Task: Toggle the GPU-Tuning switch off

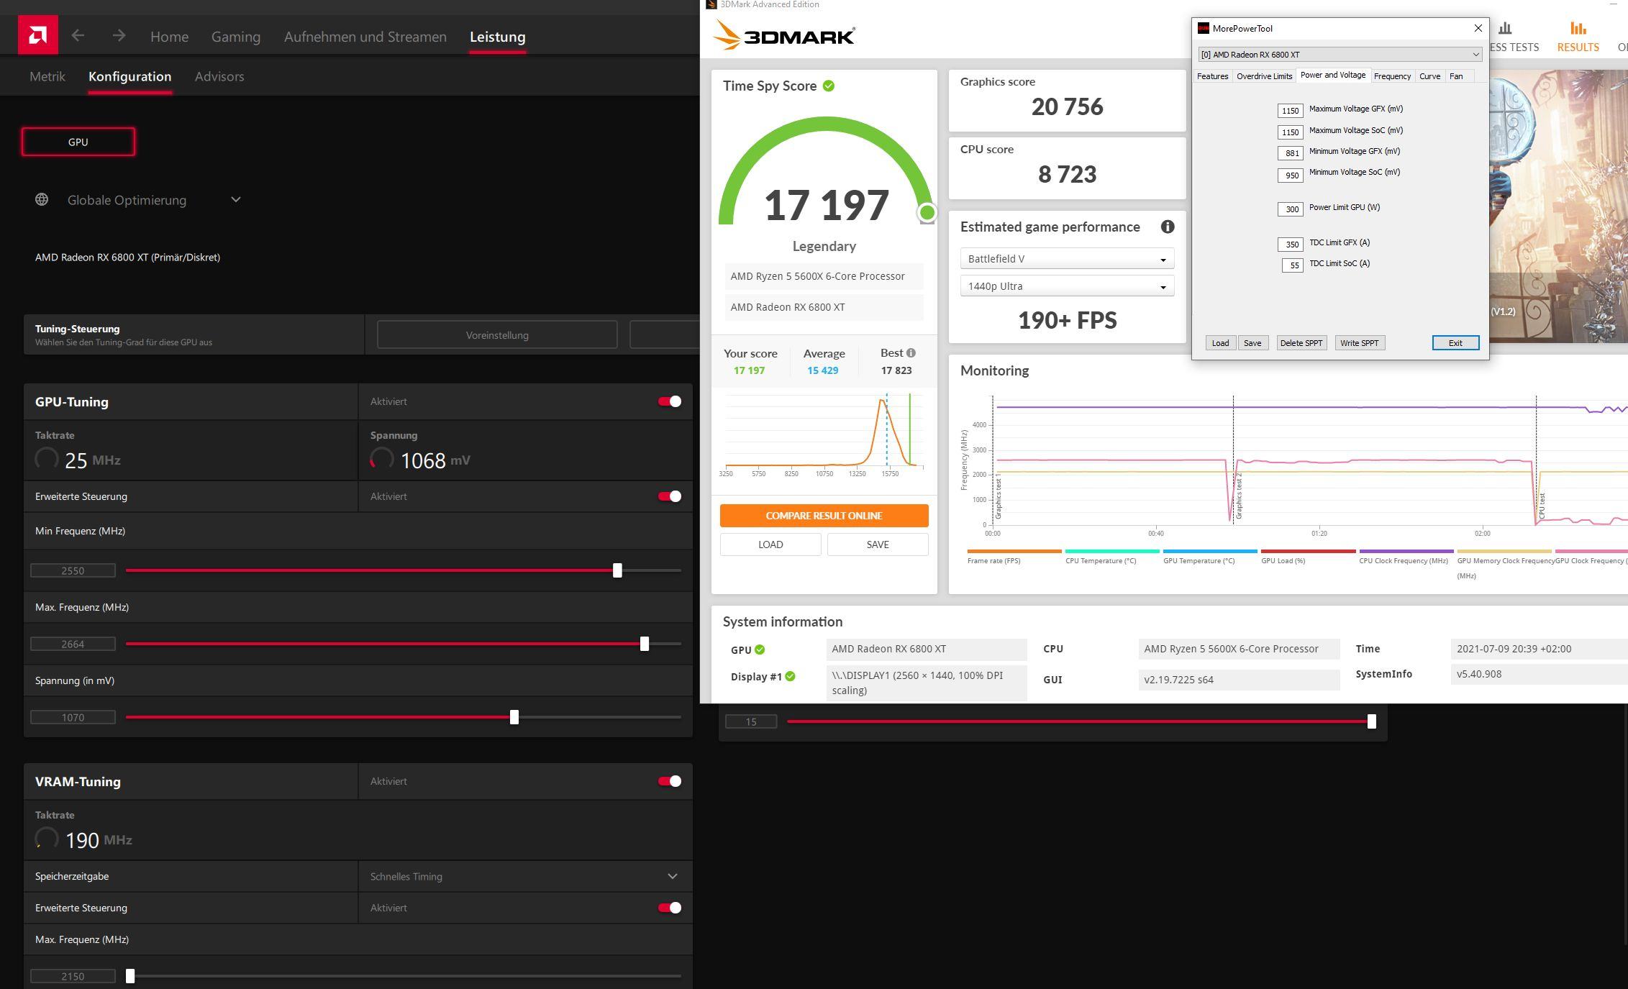Action: pos(669,401)
